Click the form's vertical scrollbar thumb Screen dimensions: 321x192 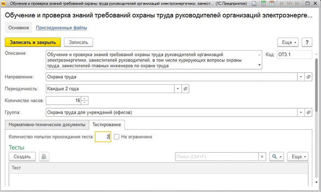click(317, 85)
